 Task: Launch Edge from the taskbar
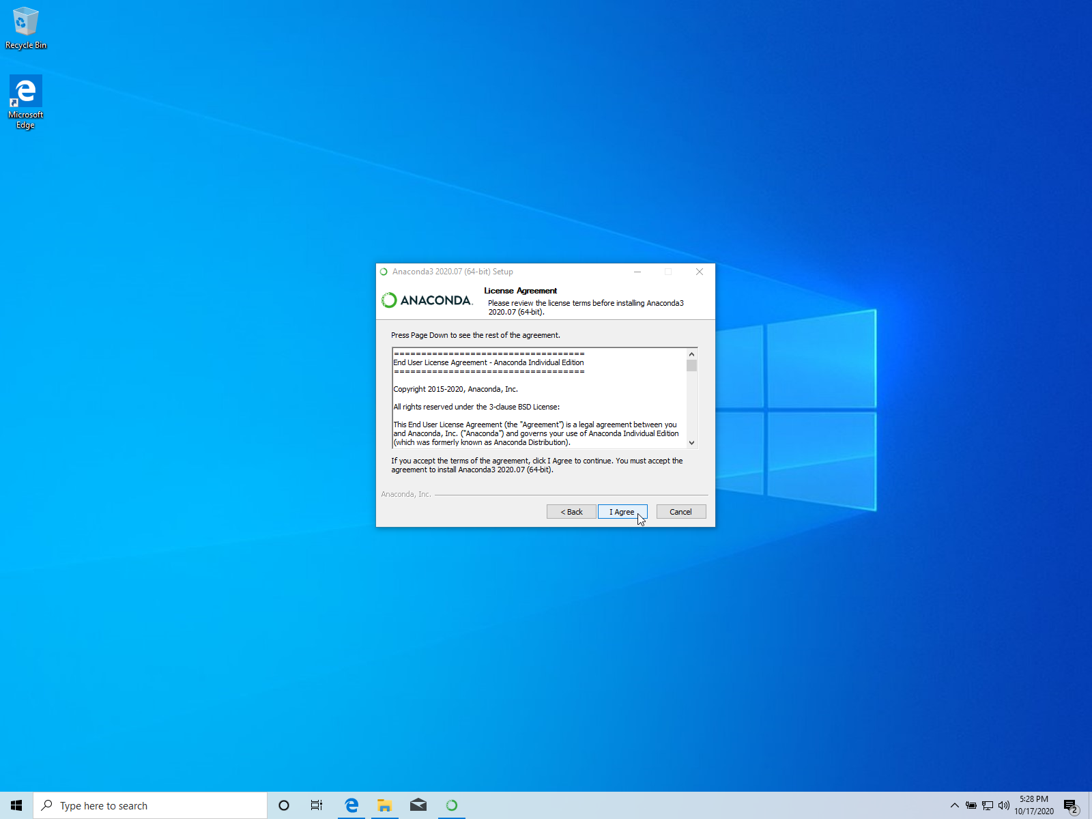(x=351, y=805)
